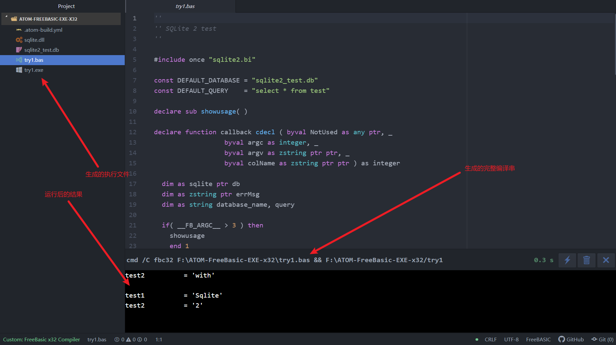Image resolution: width=616 pixels, height=345 pixels.
Task: Open the Git (0) panel from status bar
Action: 602,339
